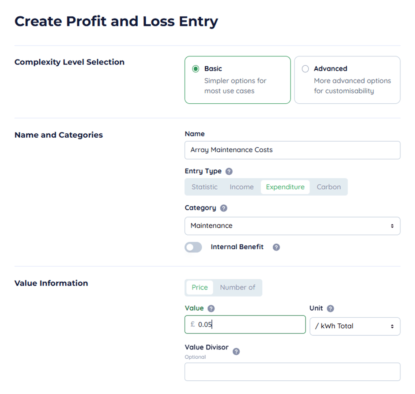The height and width of the screenshot is (394, 415).
Task: Click the Name input field
Action: (x=292, y=150)
